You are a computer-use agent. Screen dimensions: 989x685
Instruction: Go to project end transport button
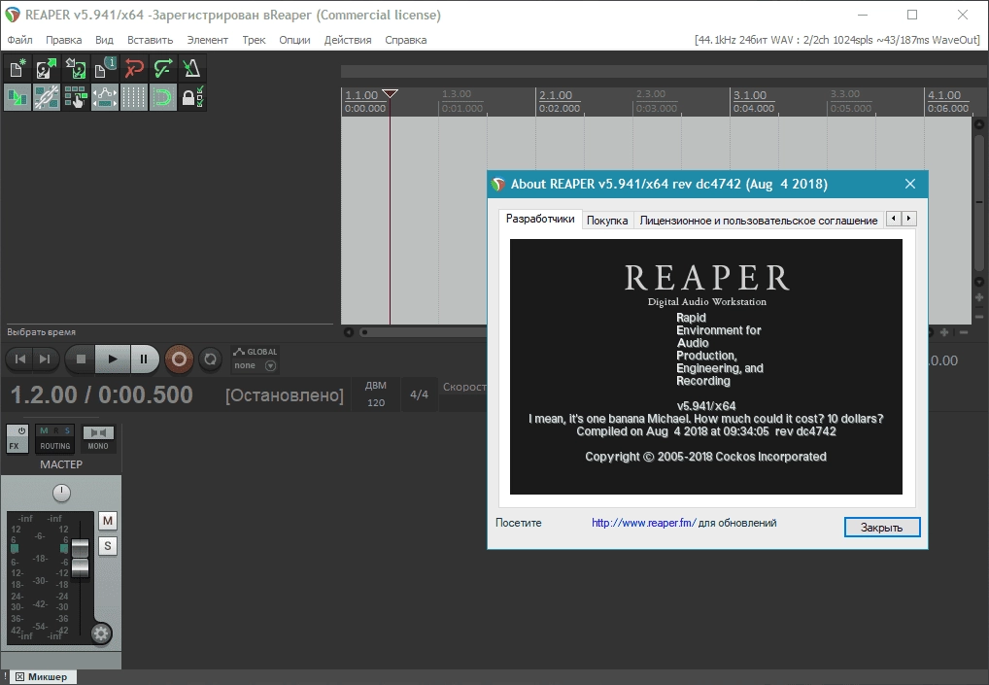tap(45, 359)
